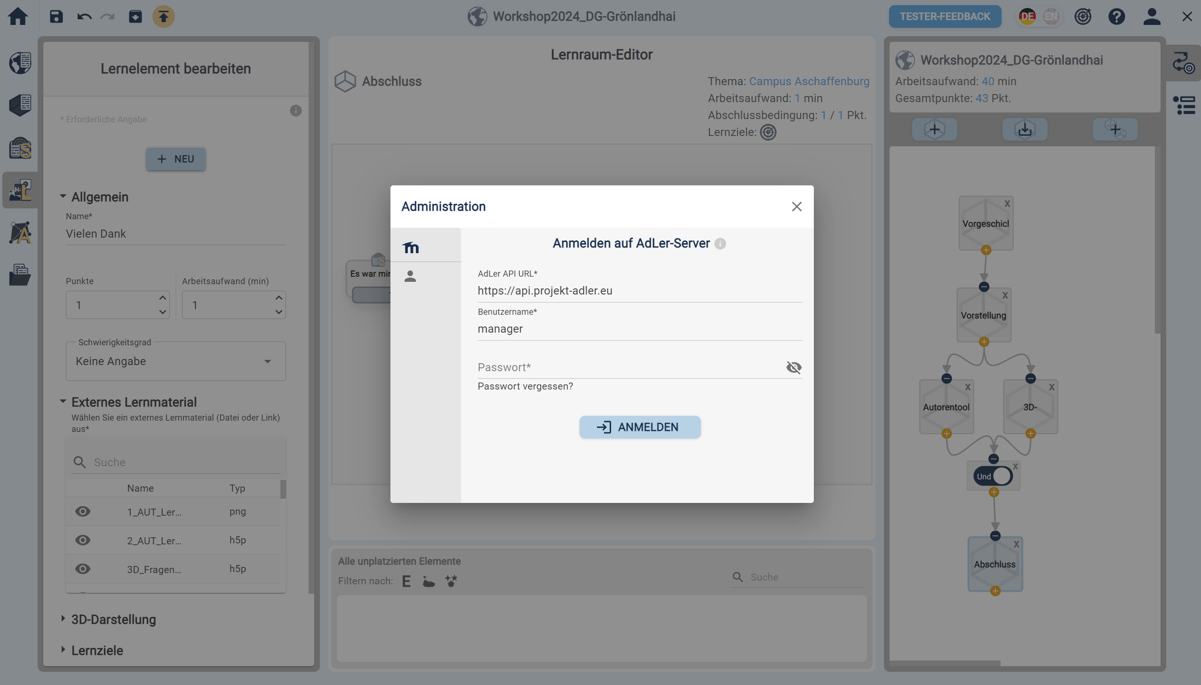Click the info icon next to Anmelden heading
This screenshot has height=685, width=1201.
(x=720, y=244)
